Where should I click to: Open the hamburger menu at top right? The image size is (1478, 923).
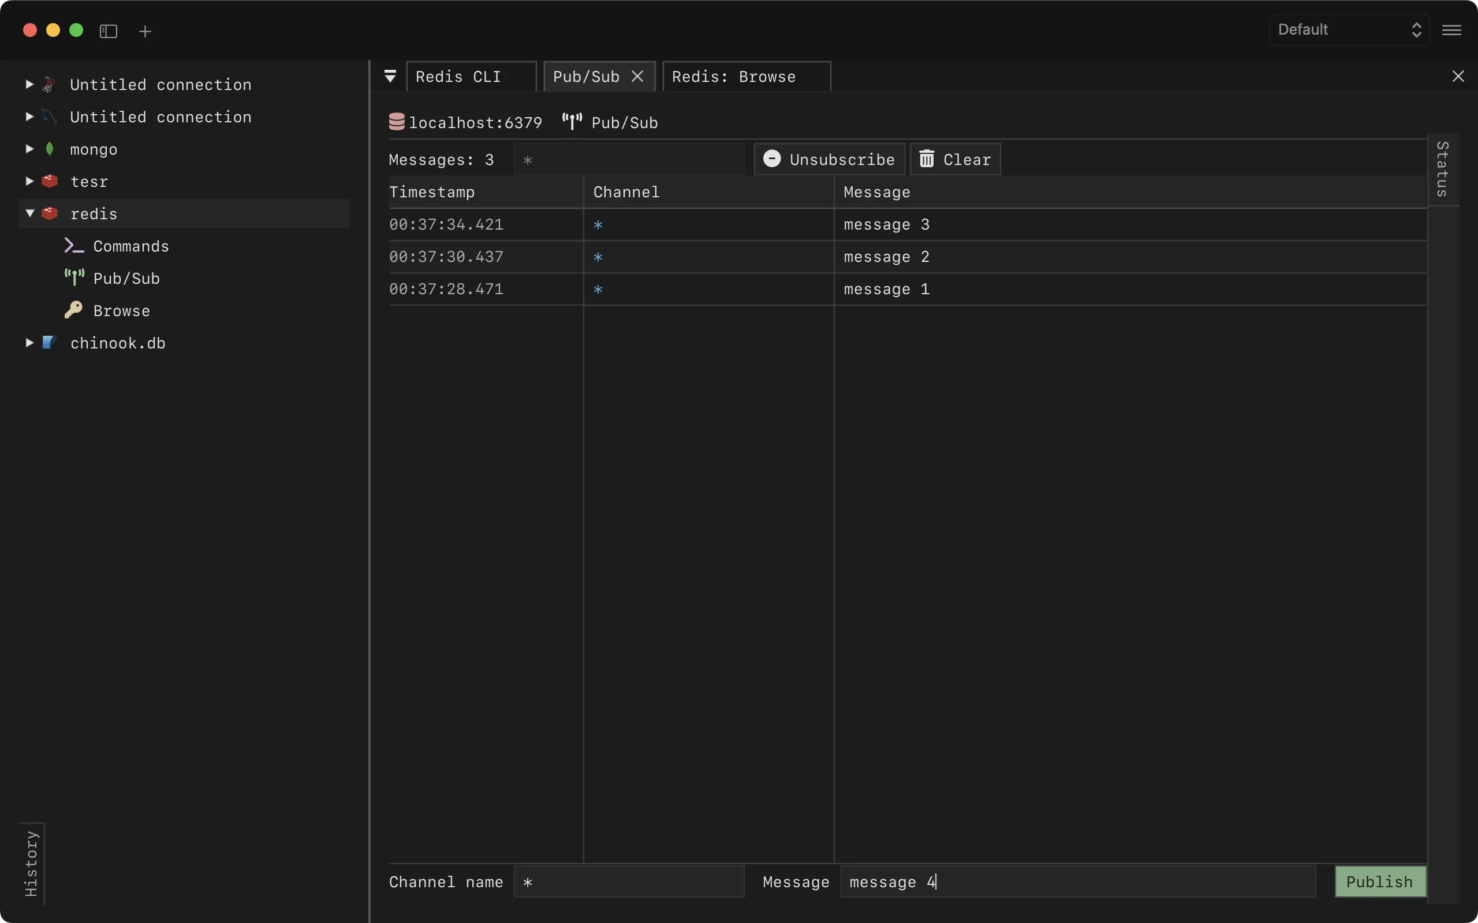[x=1452, y=29]
